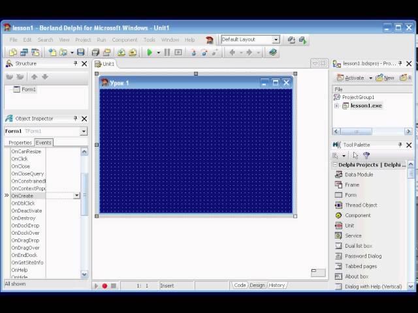This screenshot has width=418, height=313.
Task: Open the OnCreate event dropdown arrow
Action: click(77, 196)
